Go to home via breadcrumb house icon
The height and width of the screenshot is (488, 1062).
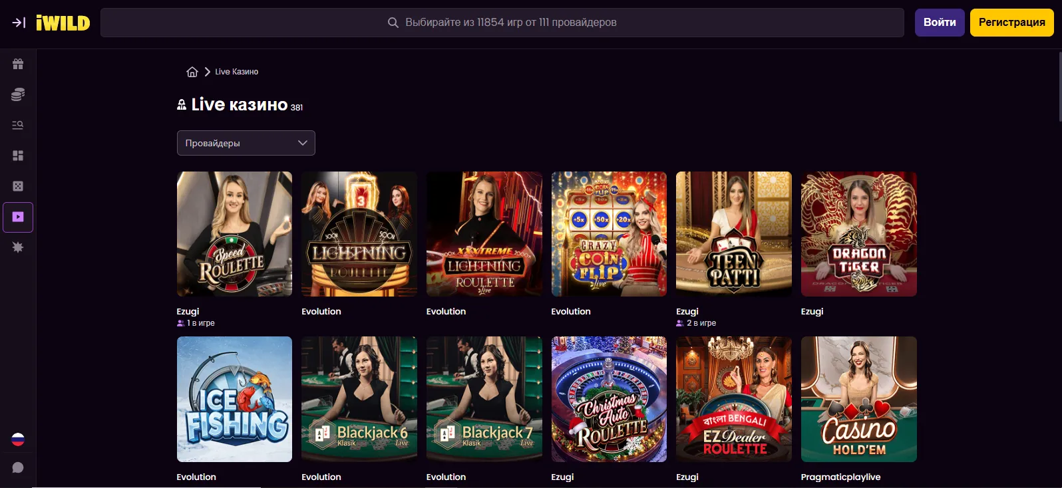192,72
